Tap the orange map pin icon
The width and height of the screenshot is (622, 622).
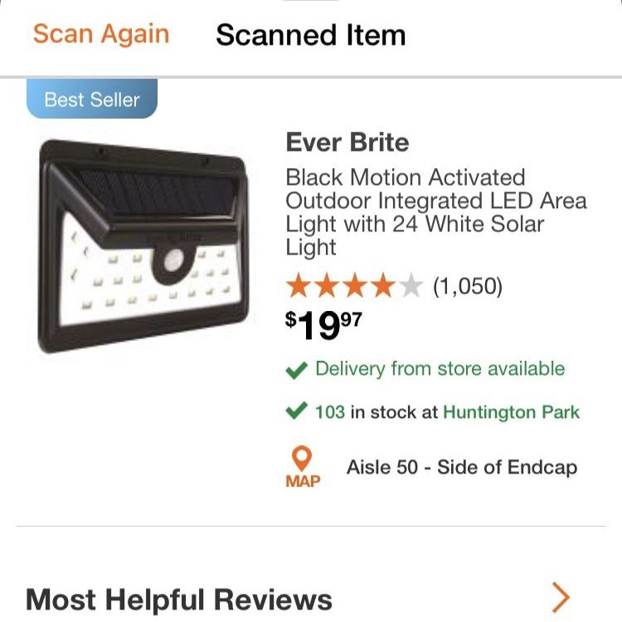coord(303,459)
